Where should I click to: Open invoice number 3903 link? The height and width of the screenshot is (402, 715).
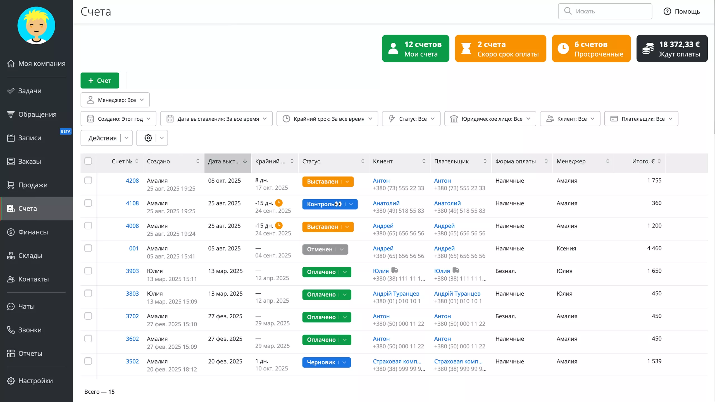[132, 271]
